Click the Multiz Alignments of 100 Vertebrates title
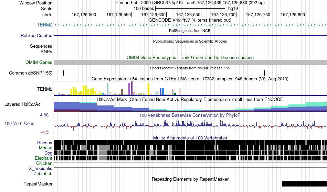The image size is (327, 192). click(x=190, y=138)
